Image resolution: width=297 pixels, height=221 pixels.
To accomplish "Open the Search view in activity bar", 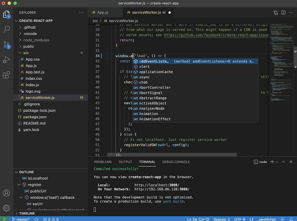I will (x=6, y=29).
